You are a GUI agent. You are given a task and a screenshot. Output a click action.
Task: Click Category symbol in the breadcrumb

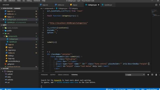(x=74, y=8)
